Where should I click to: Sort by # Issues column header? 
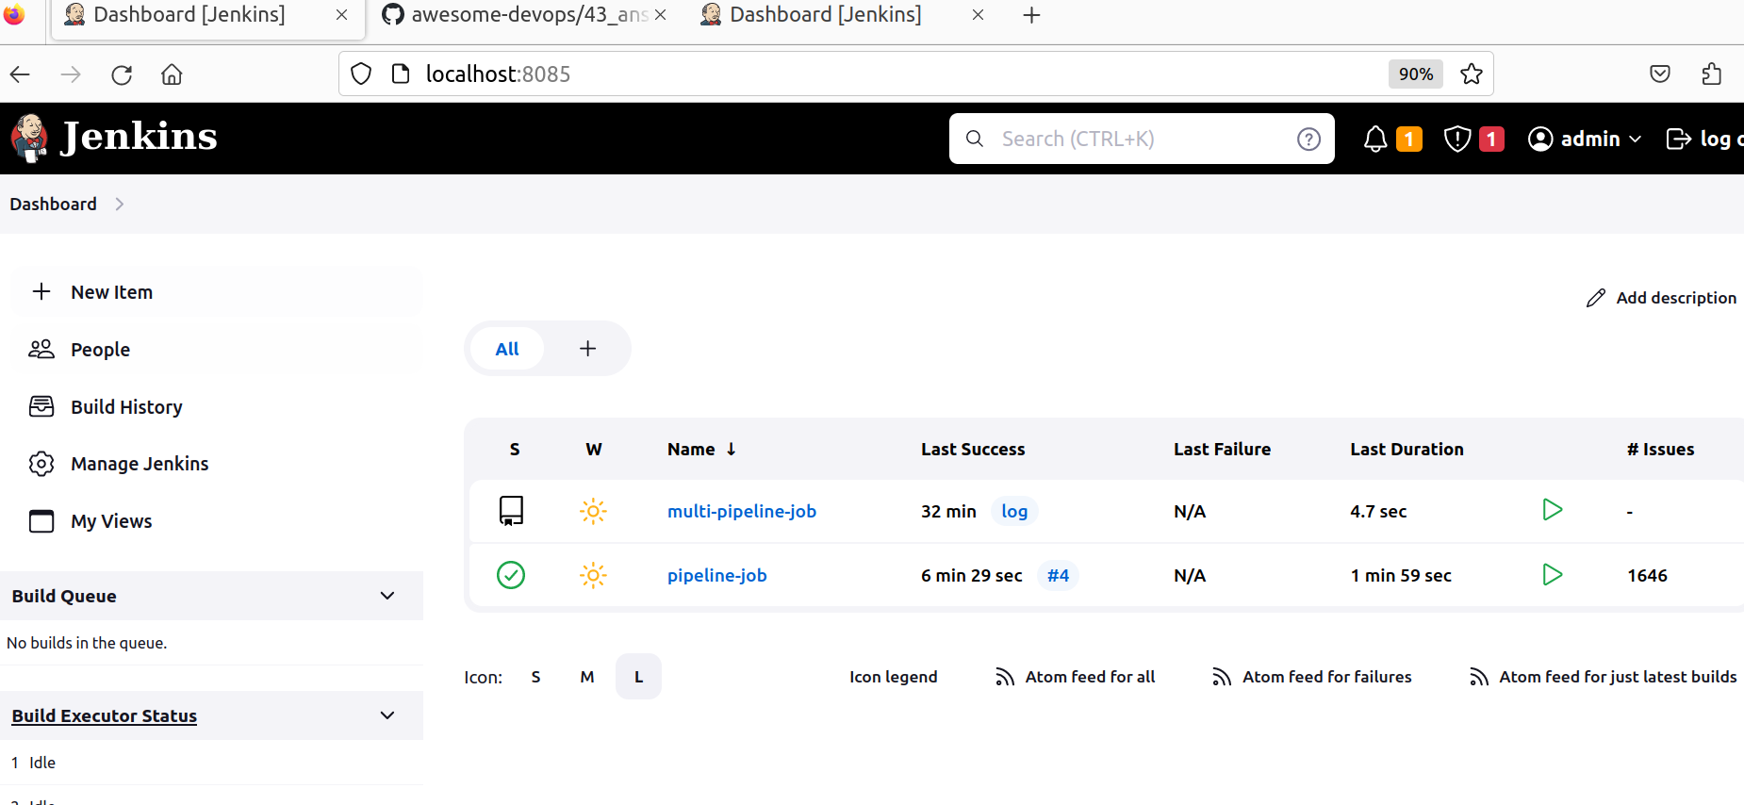point(1660,450)
